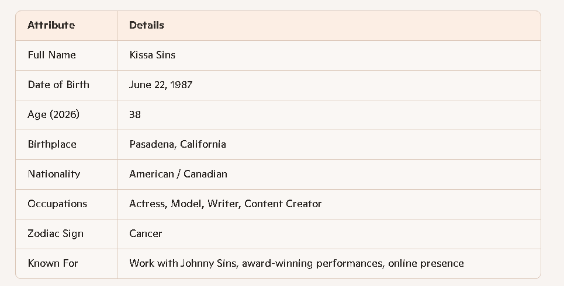
Task: Click the 'Attribute' column header
Action: [51, 25]
